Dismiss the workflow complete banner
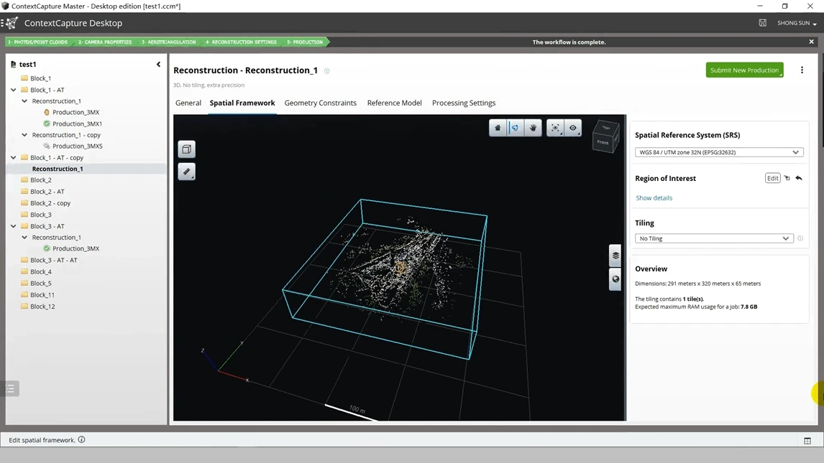 tap(811, 42)
